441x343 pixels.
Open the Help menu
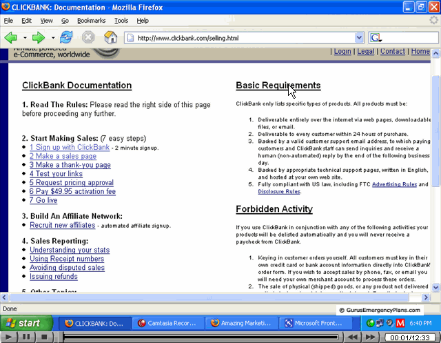click(143, 21)
